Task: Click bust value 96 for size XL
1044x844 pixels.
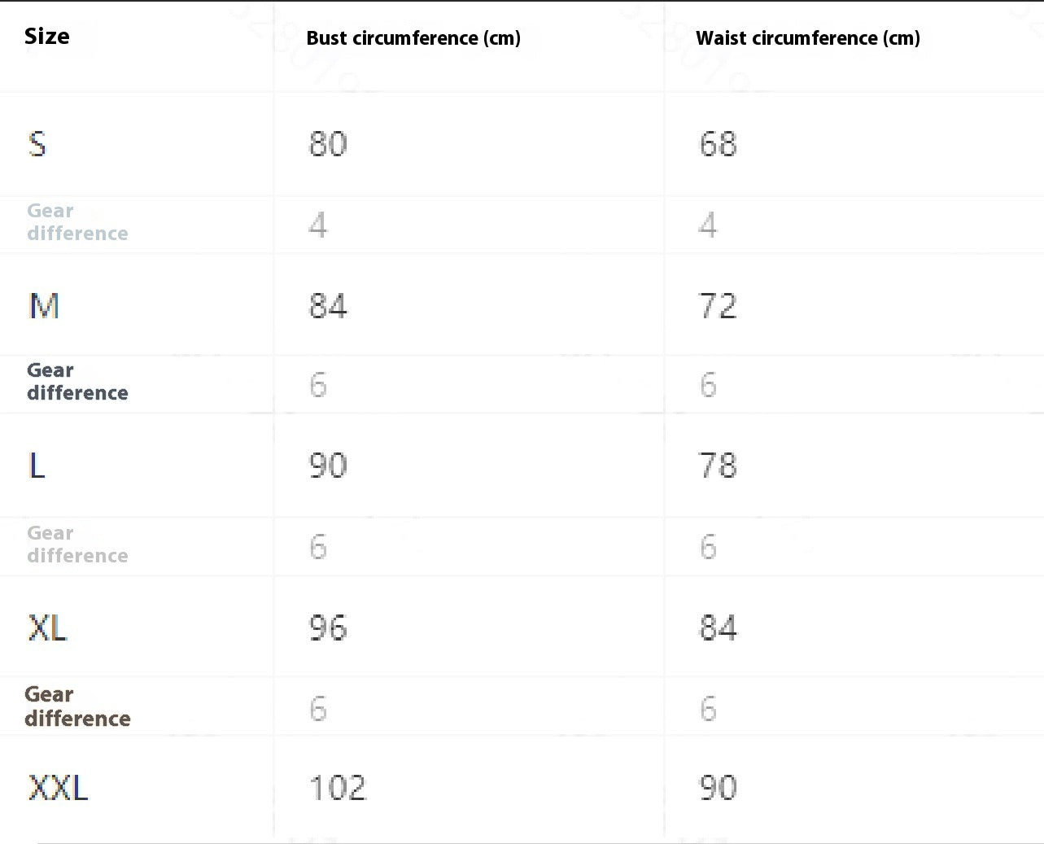Action: [328, 628]
